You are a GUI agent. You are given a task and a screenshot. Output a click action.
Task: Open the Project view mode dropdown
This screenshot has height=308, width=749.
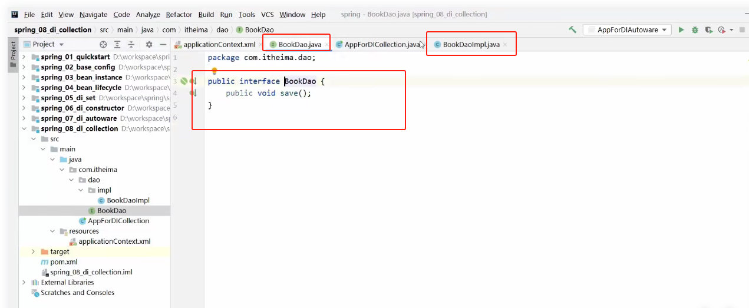[61, 44]
